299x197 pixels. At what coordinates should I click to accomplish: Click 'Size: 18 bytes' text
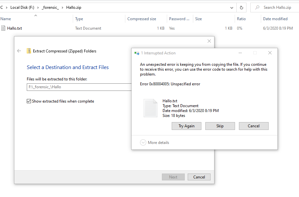(x=174, y=115)
